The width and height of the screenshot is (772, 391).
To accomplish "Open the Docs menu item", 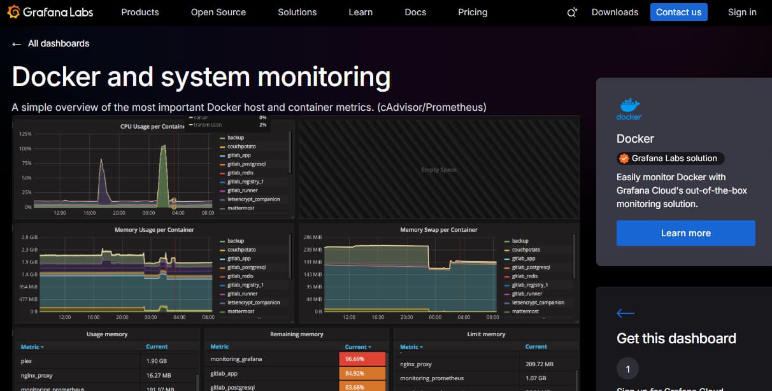I will 415,11.
